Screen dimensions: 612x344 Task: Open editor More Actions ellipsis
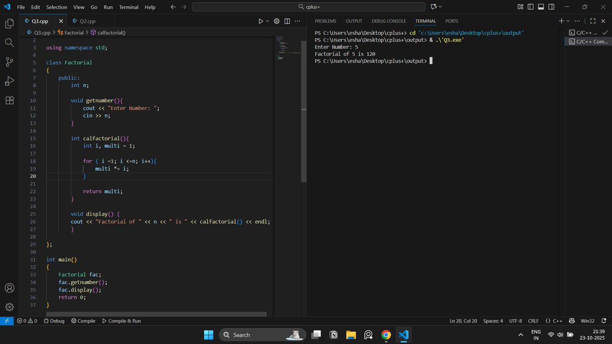(297, 21)
